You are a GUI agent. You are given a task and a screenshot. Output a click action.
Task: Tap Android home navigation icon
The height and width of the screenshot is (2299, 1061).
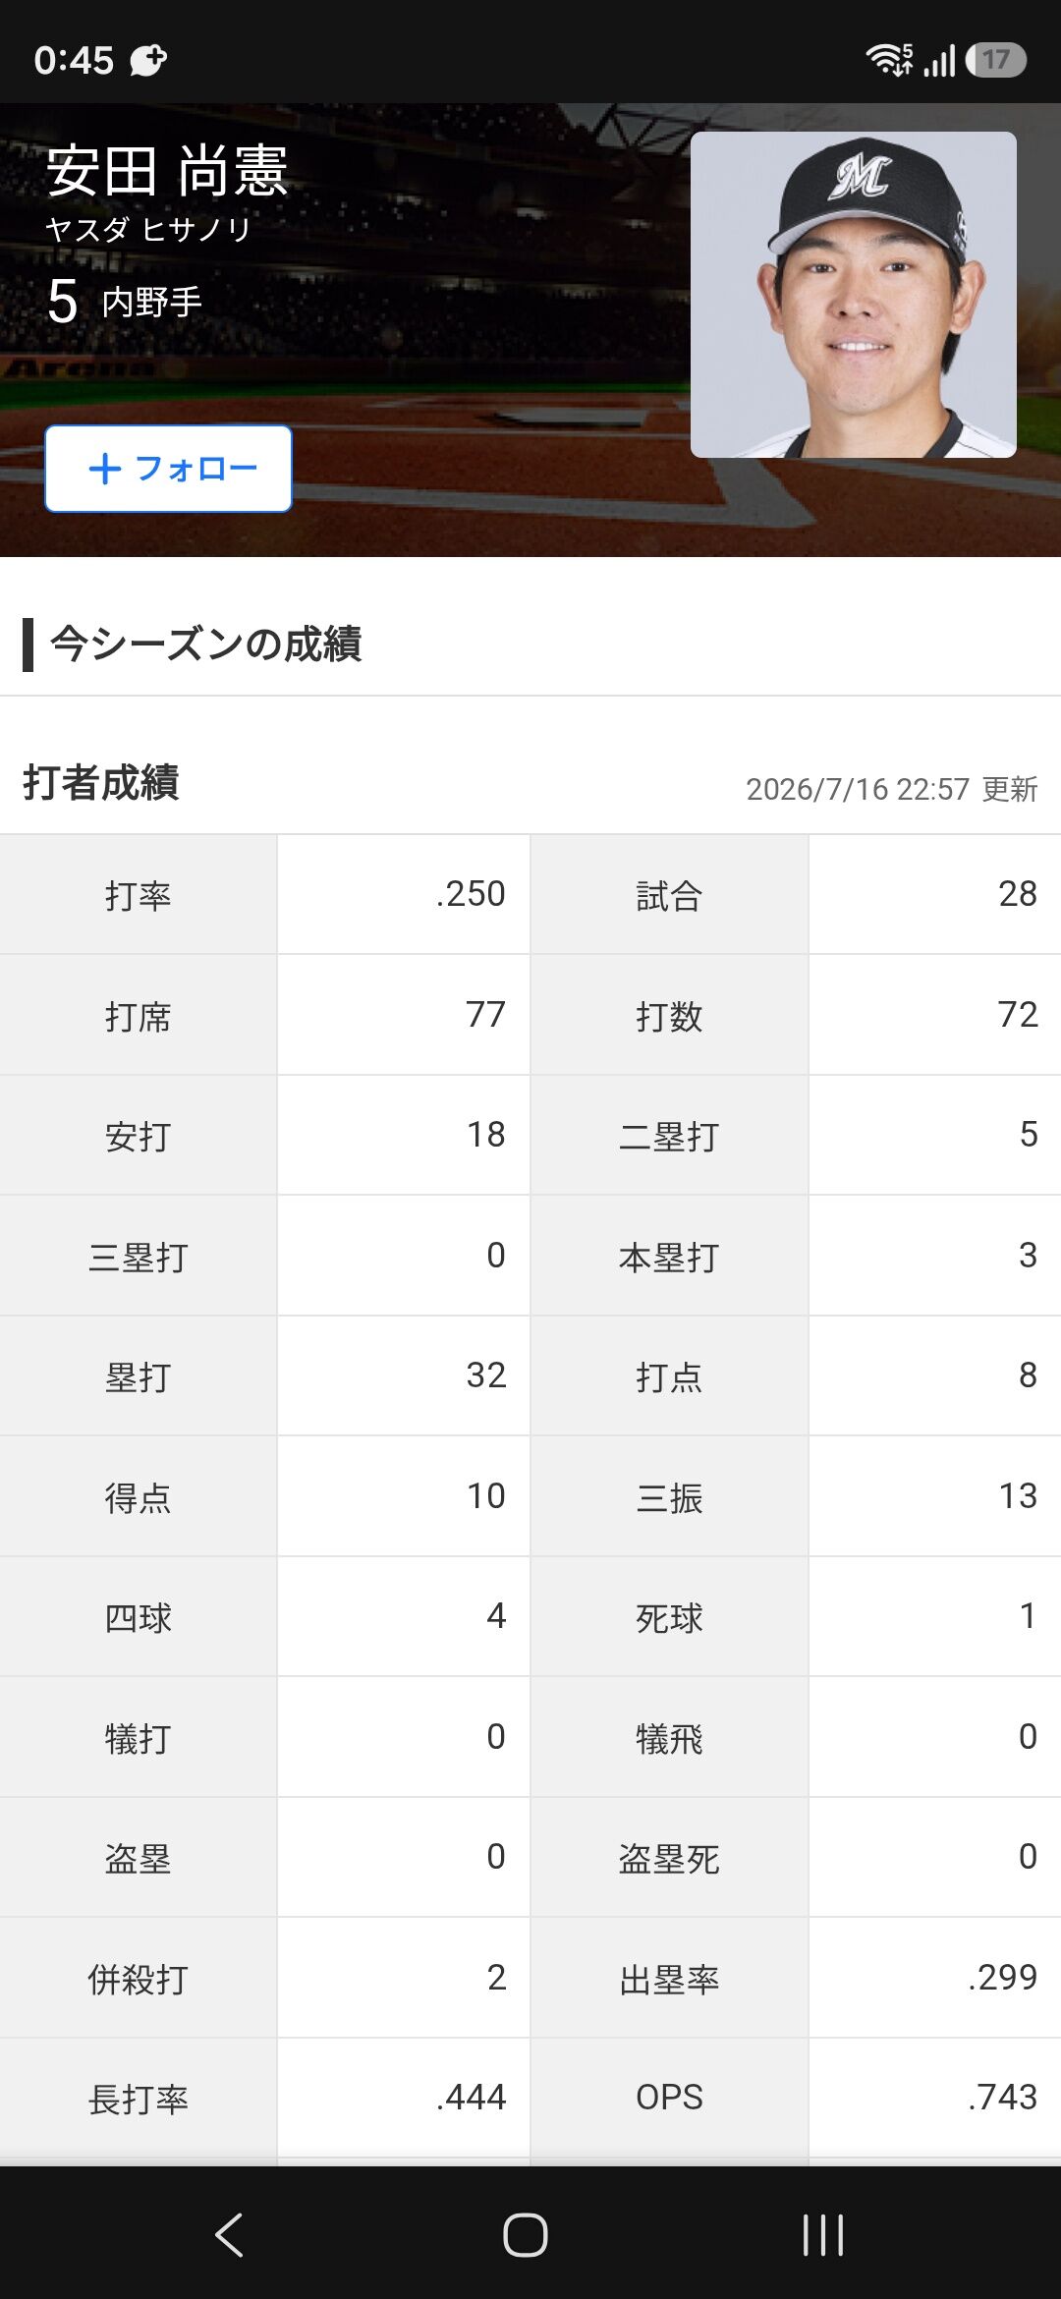pyautogui.click(x=526, y=2235)
